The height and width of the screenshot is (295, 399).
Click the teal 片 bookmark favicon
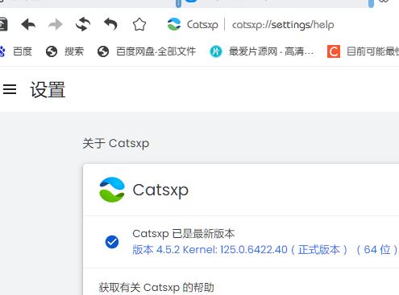pyautogui.click(x=216, y=51)
